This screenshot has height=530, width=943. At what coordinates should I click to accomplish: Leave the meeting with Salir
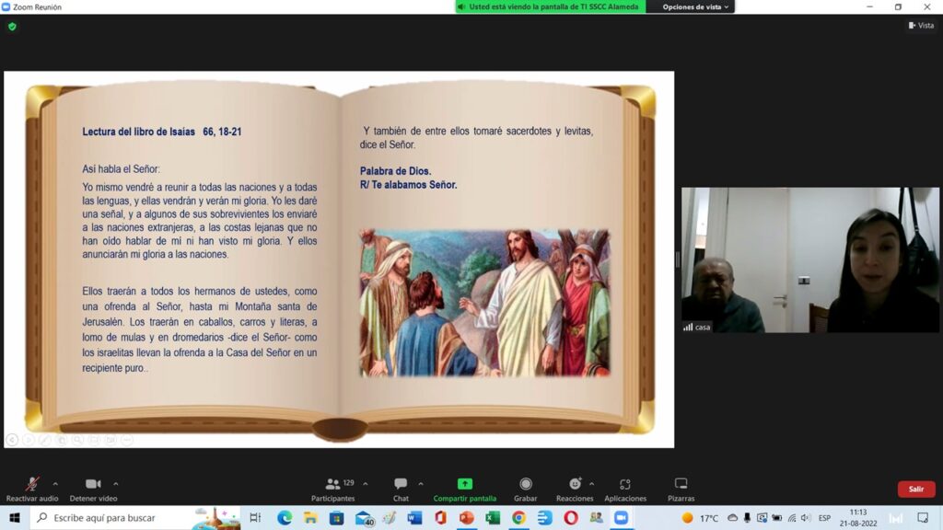coord(916,490)
